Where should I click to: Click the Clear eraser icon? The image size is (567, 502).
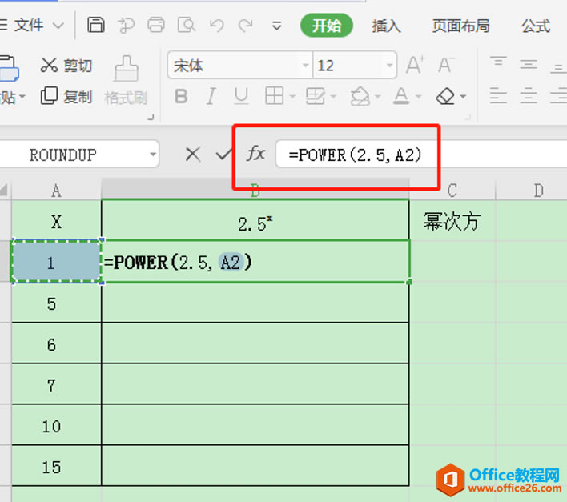pyautogui.click(x=445, y=96)
